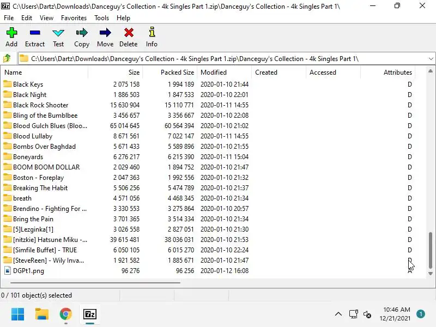Click the Move toolbar icon
The height and width of the screenshot is (327, 436).
click(x=105, y=33)
